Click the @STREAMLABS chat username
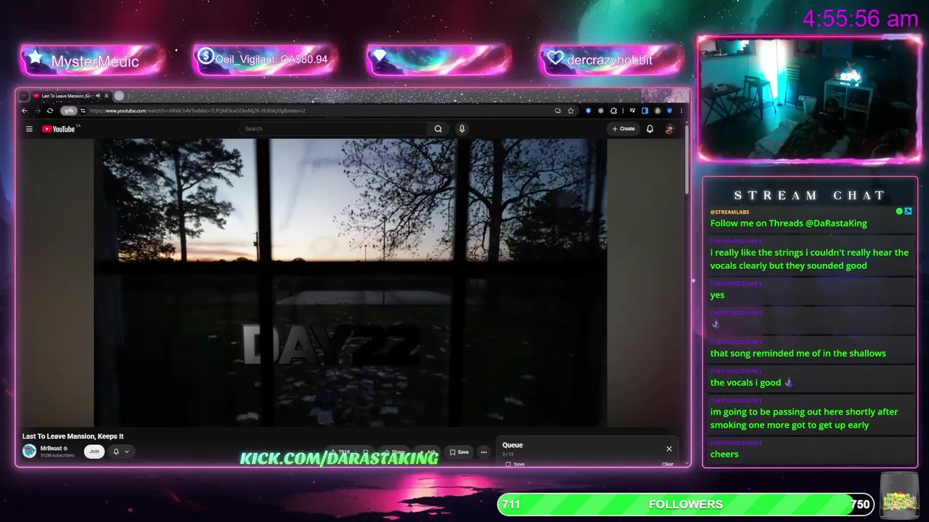The height and width of the screenshot is (522, 929). tap(729, 212)
